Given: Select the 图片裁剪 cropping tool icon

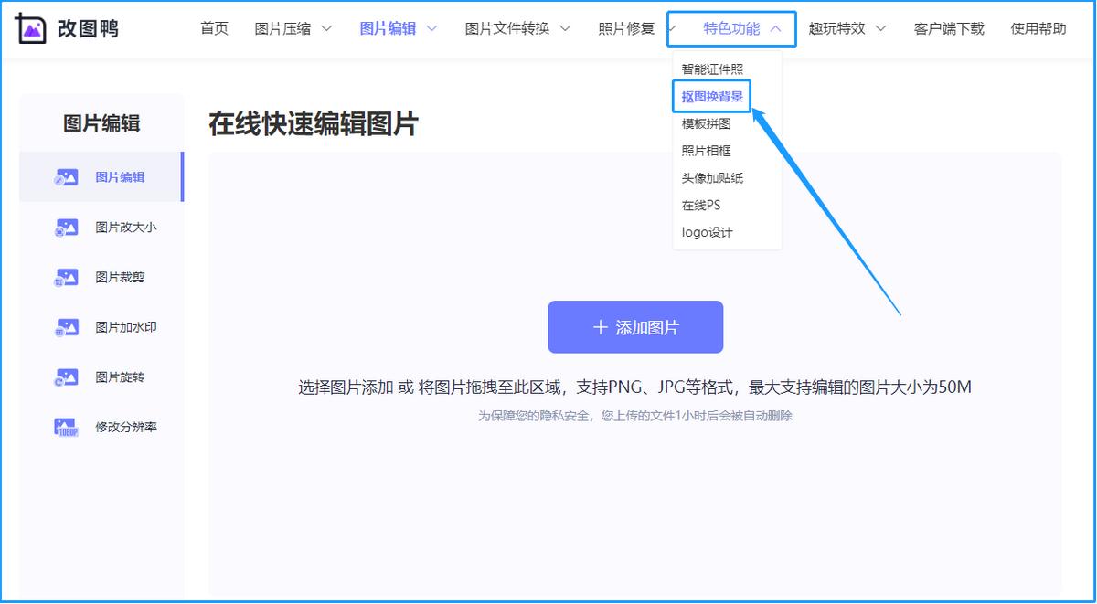Looking at the screenshot, I should point(65,277).
